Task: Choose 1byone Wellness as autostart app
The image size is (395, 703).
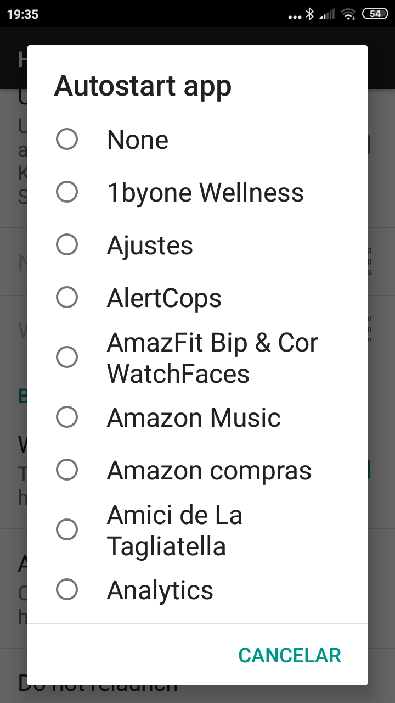Action: pyautogui.click(x=67, y=192)
